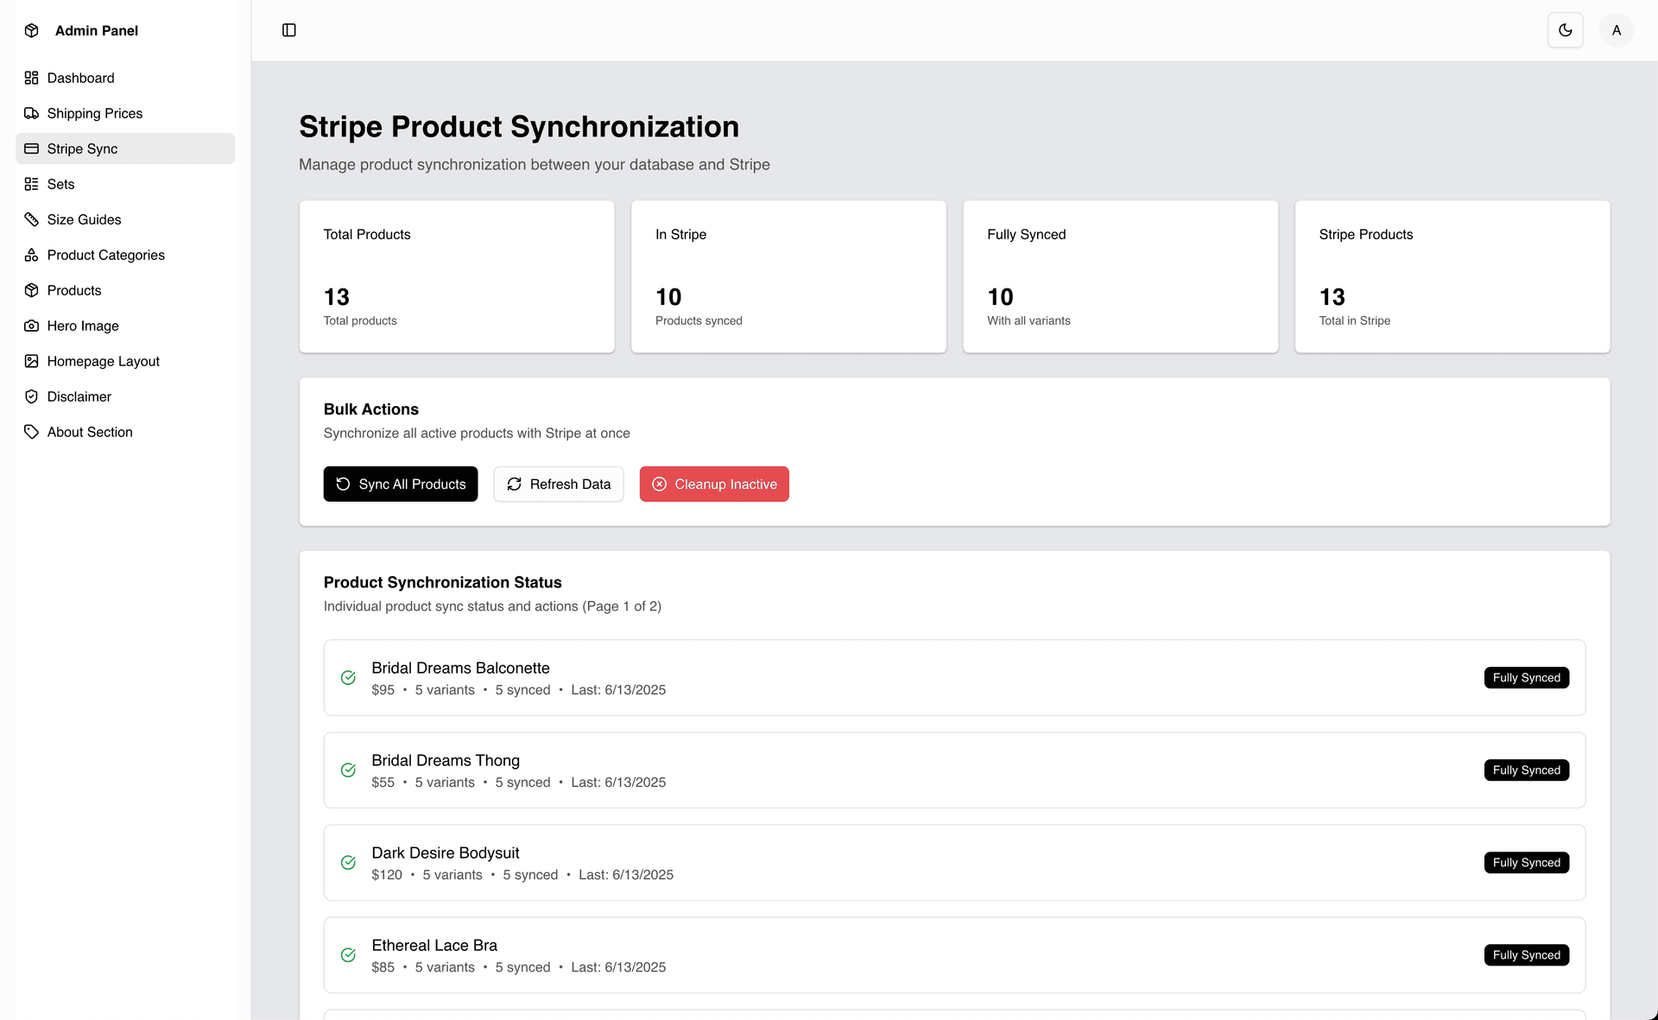The image size is (1658, 1020).
Task: Toggle dark mode with the moon icon
Action: (1566, 30)
